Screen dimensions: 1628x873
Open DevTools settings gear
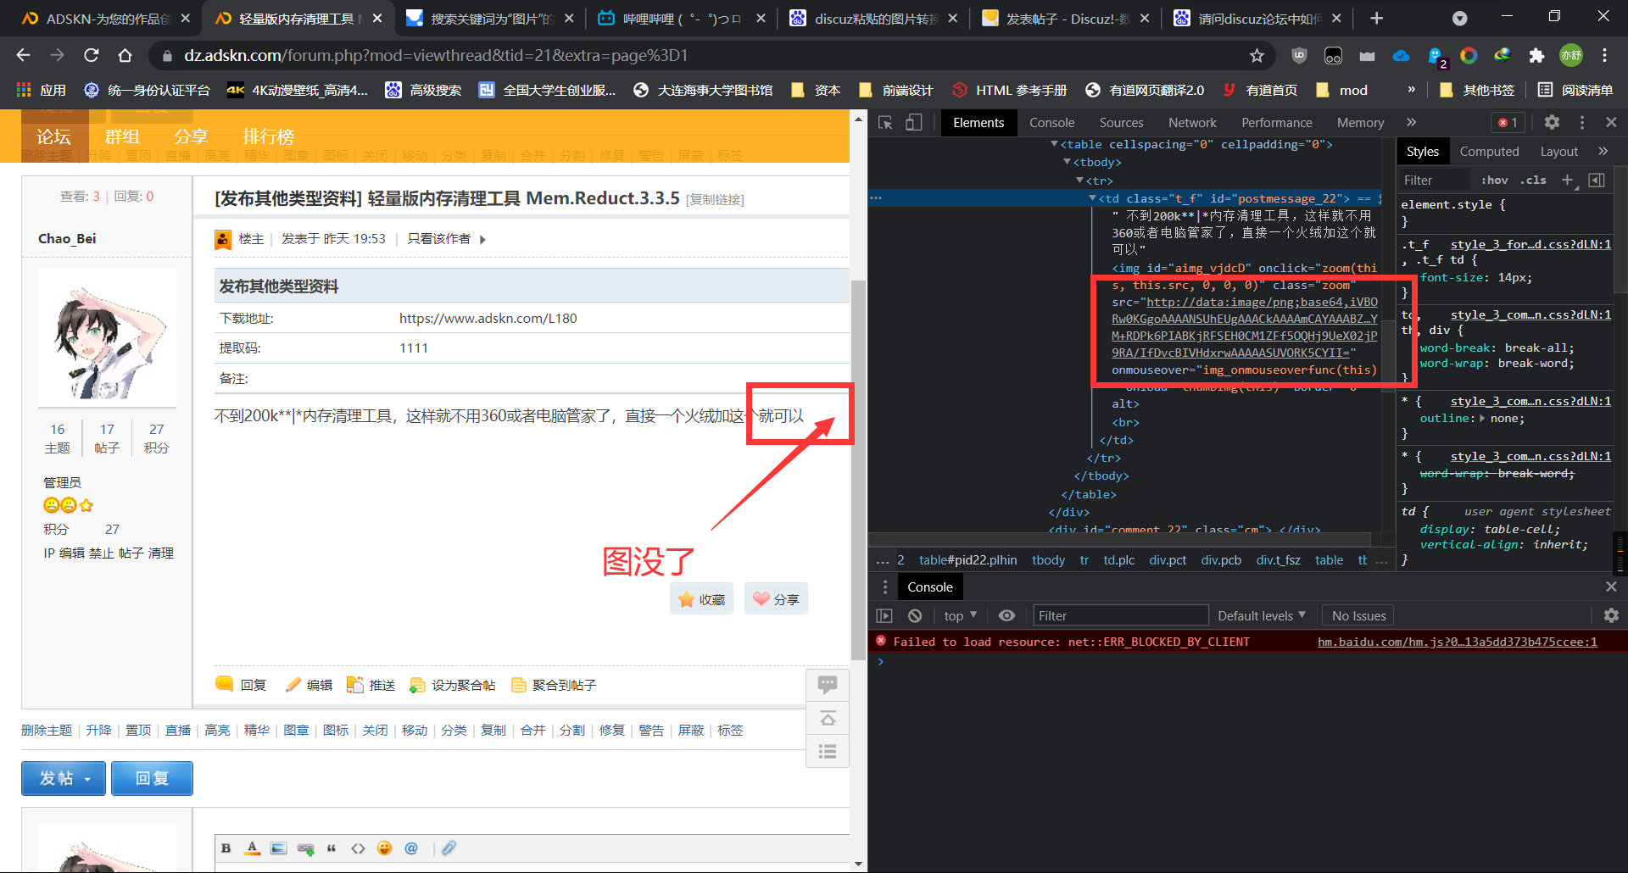[1552, 123]
